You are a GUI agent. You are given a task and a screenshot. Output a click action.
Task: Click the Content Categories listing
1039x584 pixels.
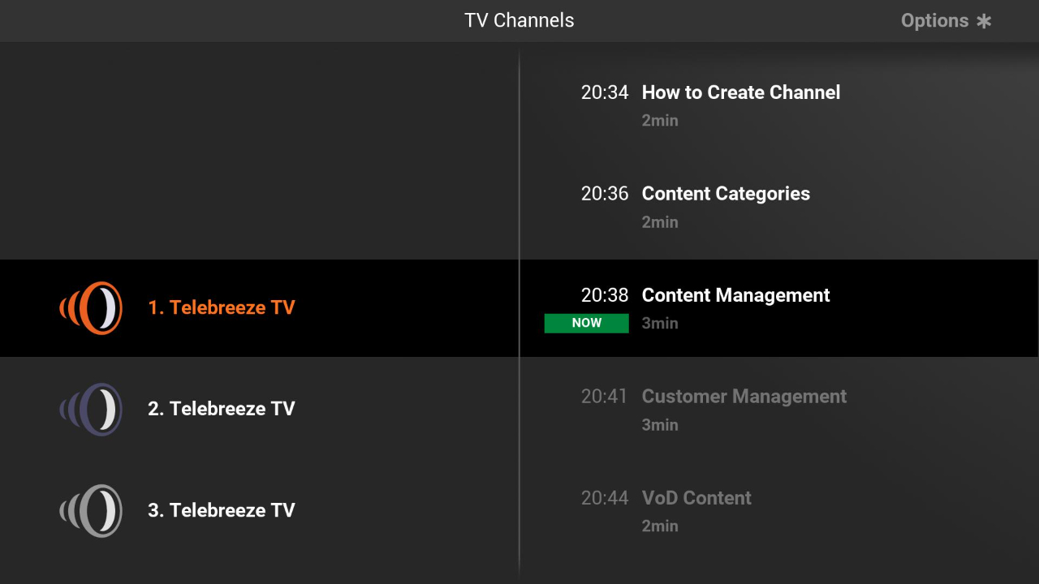click(x=725, y=194)
